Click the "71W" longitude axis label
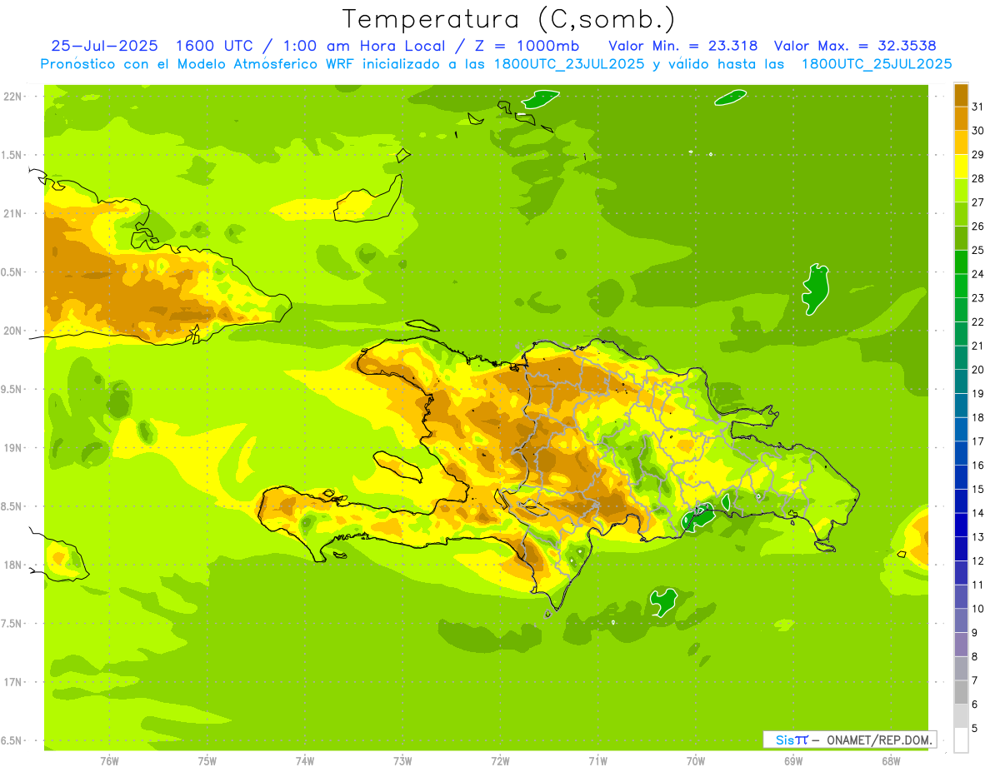This screenshot has width=1000, height=772. pyautogui.click(x=597, y=760)
